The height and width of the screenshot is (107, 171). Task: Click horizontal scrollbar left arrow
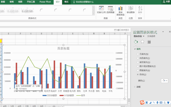click(x=63, y=106)
